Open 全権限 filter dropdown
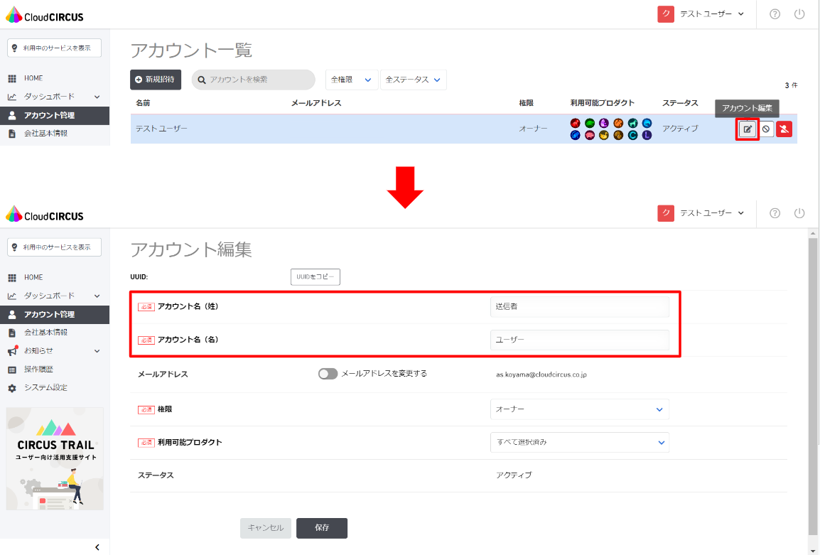This screenshot has height=555, width=820. click(352, 80)
